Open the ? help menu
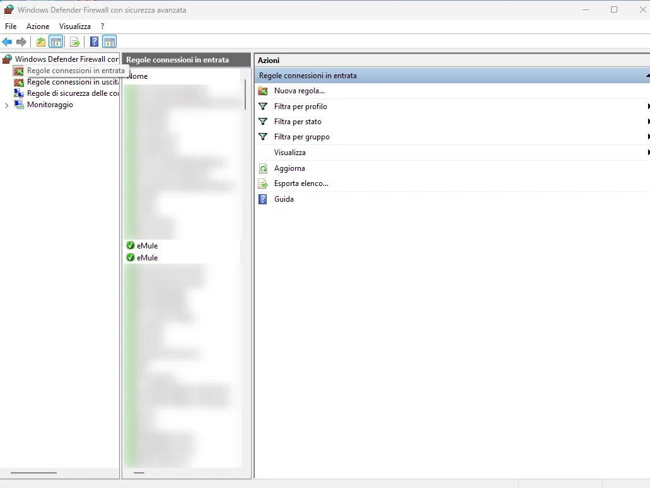Screen dimensions: 650x488 pos(102,26)
